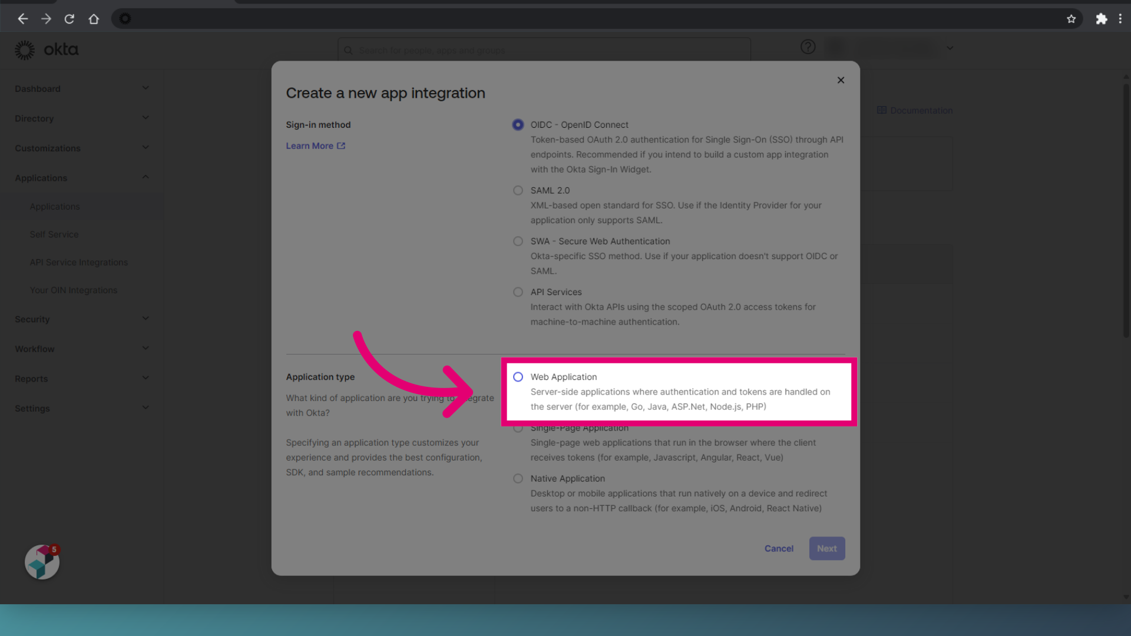Screen dimensions: 1131x636
Task: Click Reports sidebar label
Action: [x=31, y=379]
